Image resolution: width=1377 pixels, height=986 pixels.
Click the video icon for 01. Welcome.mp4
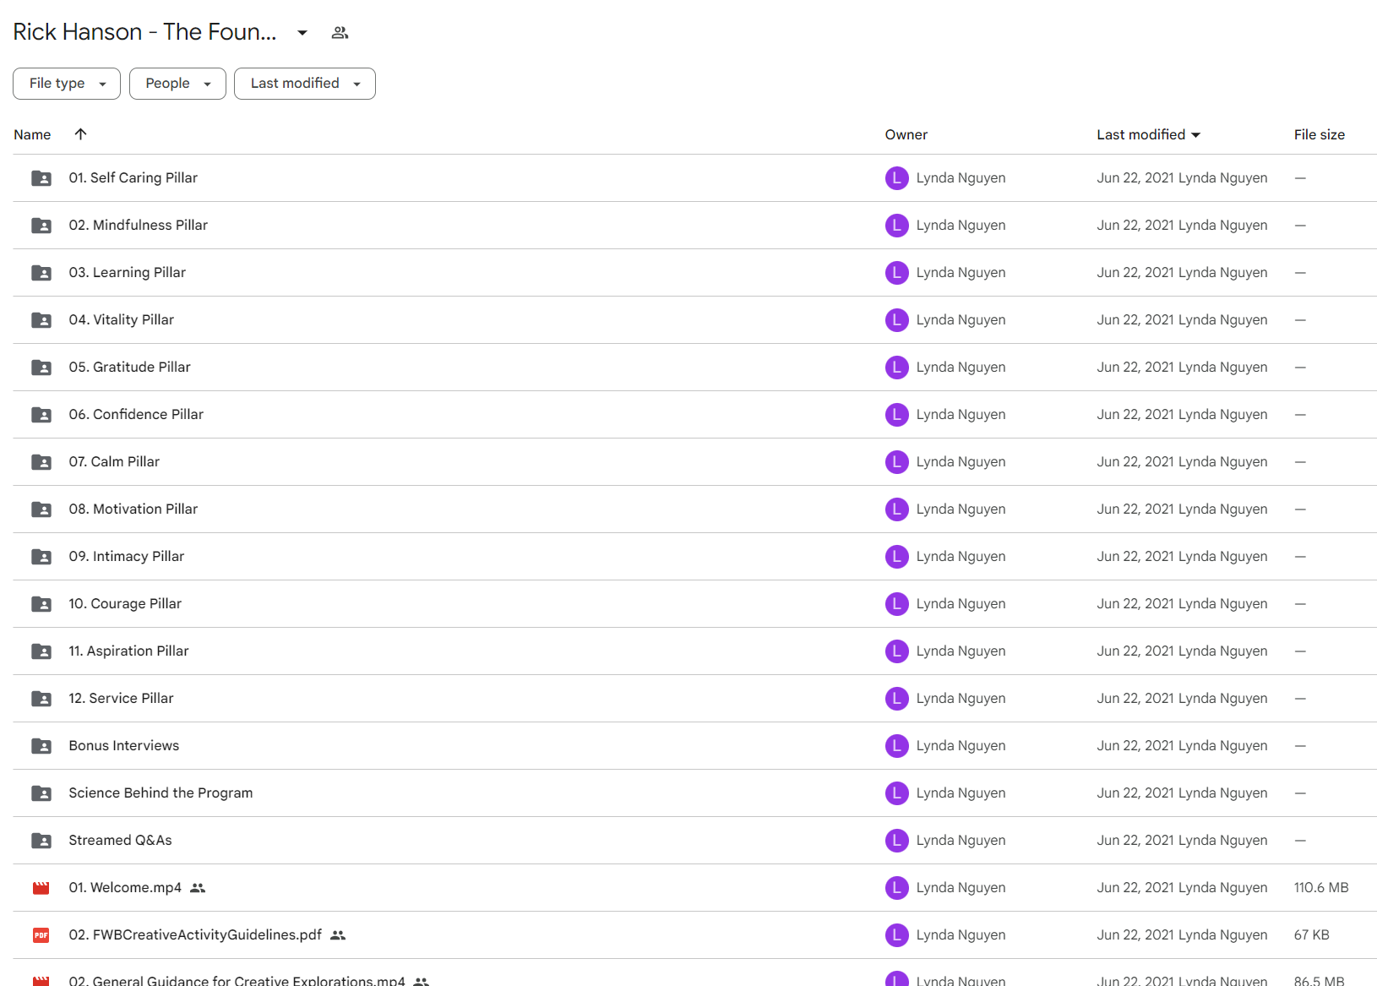click(x=41, y=888)
